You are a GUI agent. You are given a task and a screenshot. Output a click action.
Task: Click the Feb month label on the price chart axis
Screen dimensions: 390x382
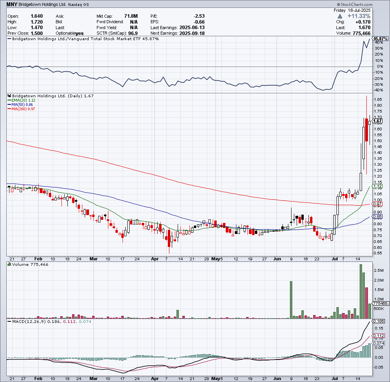(x=38, y=259)
